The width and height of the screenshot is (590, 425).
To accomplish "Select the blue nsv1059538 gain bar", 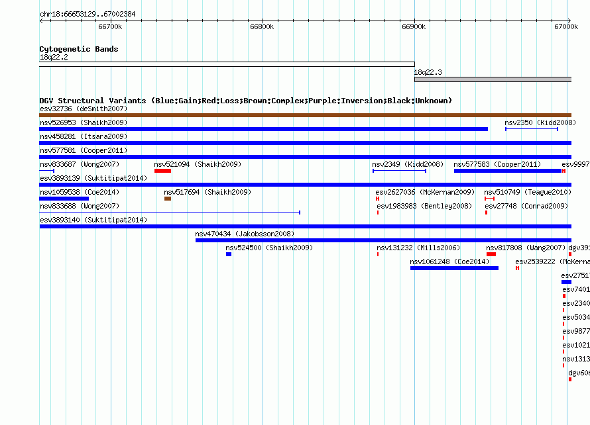I will coord(64,199).
